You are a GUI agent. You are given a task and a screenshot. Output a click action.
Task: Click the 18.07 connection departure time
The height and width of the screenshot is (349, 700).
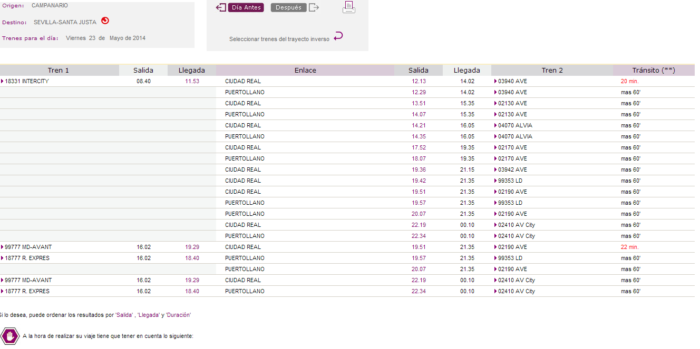click(x=419, y=158)
